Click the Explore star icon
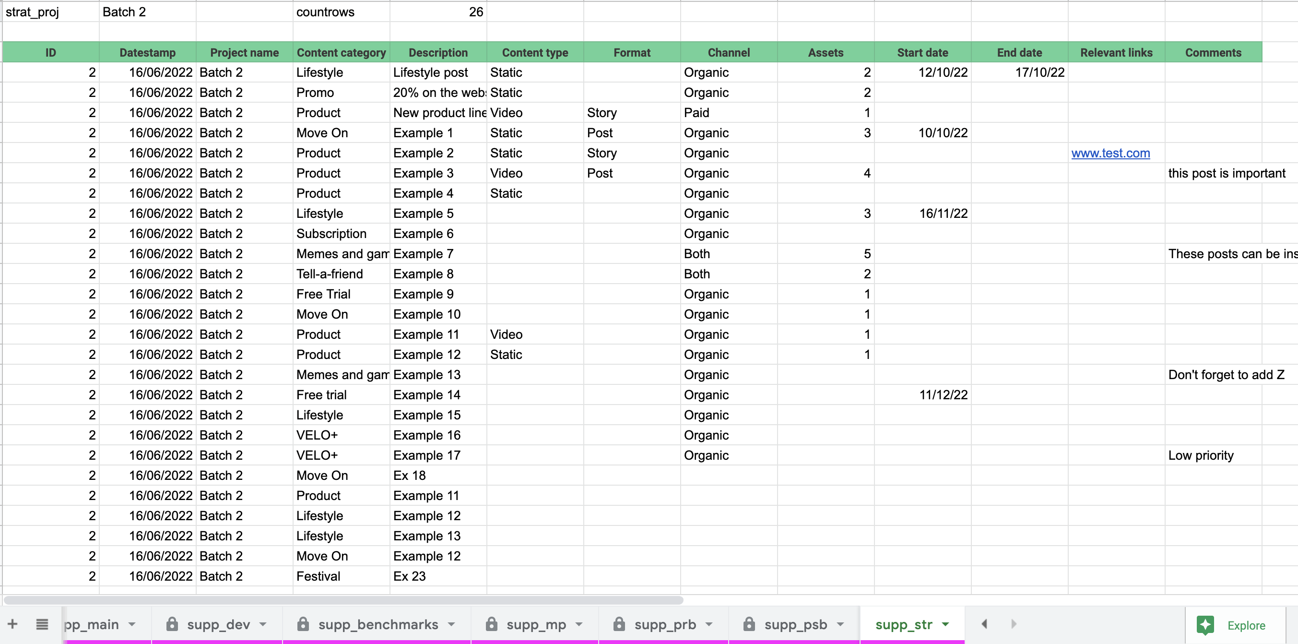 tap(1205, 625)
